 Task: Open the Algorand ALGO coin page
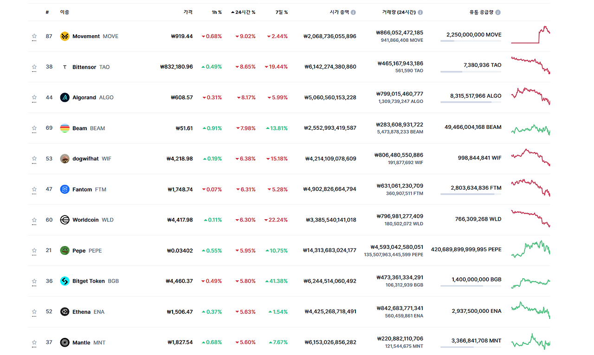click(x=93, y=97)
